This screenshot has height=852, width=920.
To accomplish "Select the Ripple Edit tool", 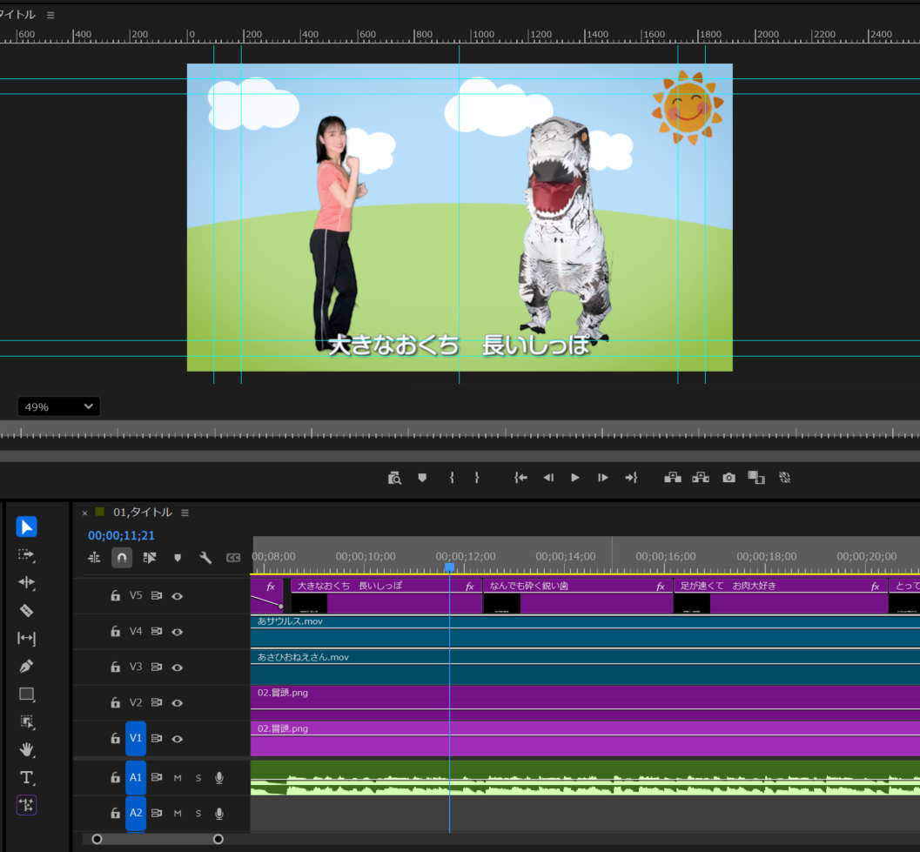I will pyautogui.click(x=26, y=582).
